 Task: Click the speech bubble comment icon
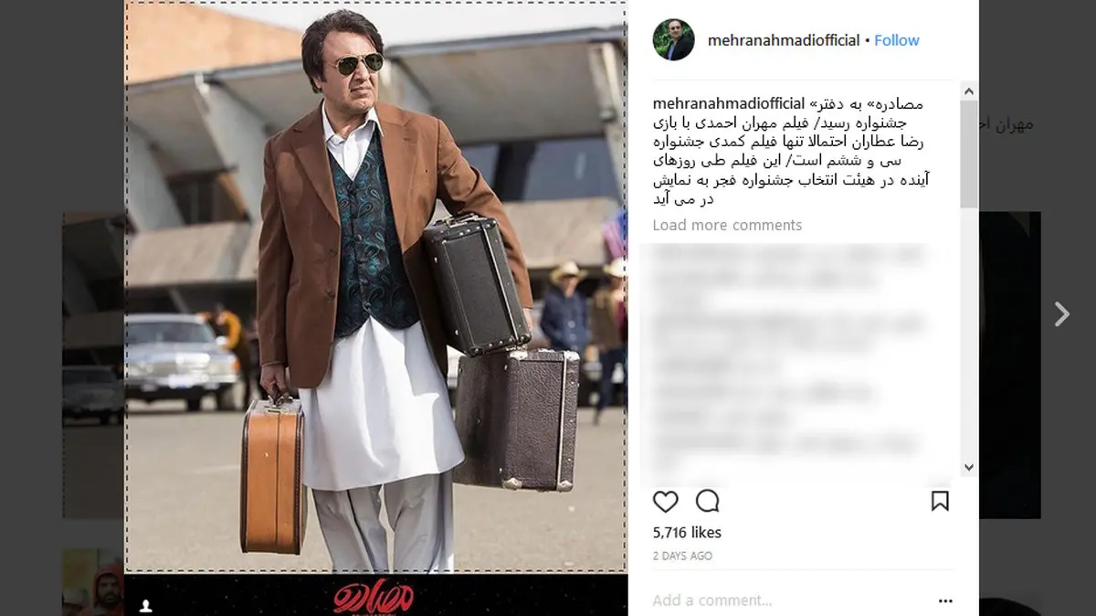point(708,501)
